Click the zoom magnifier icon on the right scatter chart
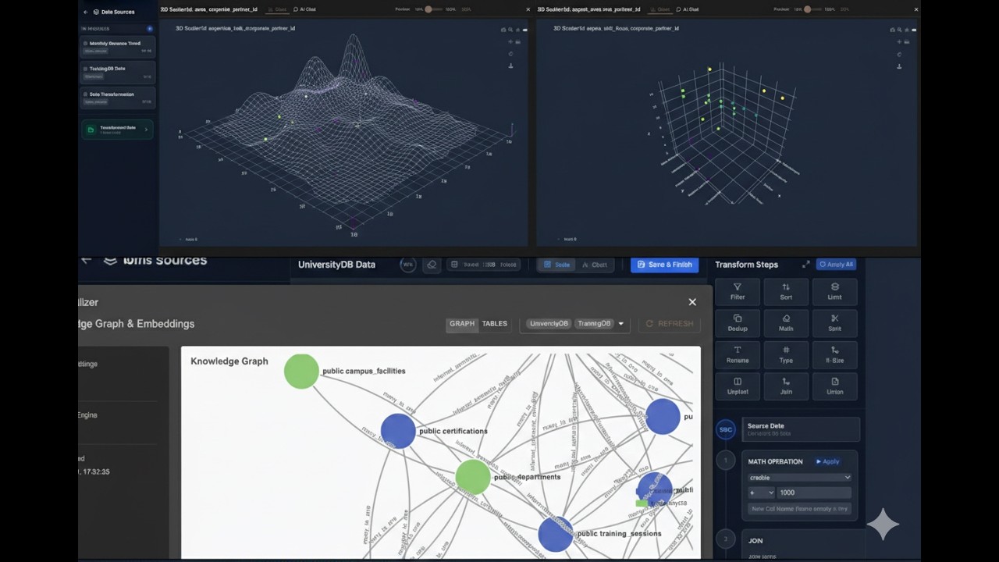Image resolution: width=999 pixels, height=562 pixels. tap(900, 30)
